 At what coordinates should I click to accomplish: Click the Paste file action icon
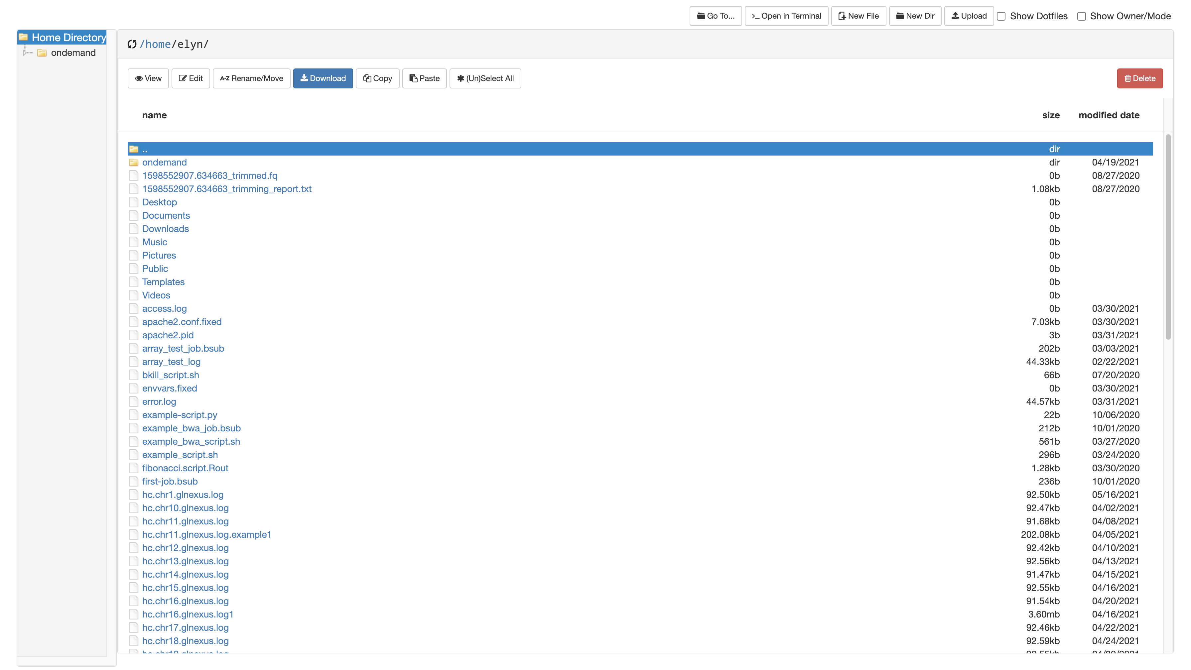click(x=425, y=78)
